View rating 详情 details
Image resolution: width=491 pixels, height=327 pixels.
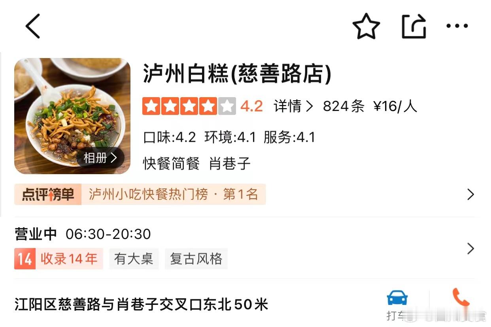293,106
